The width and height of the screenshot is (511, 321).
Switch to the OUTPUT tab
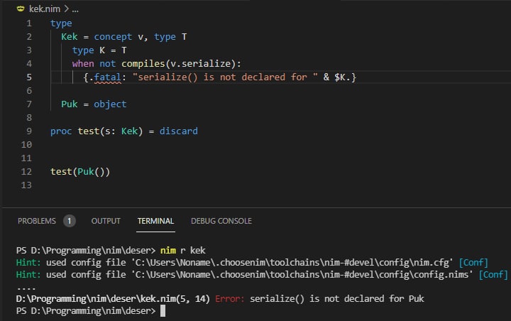(x=106, y=221)
